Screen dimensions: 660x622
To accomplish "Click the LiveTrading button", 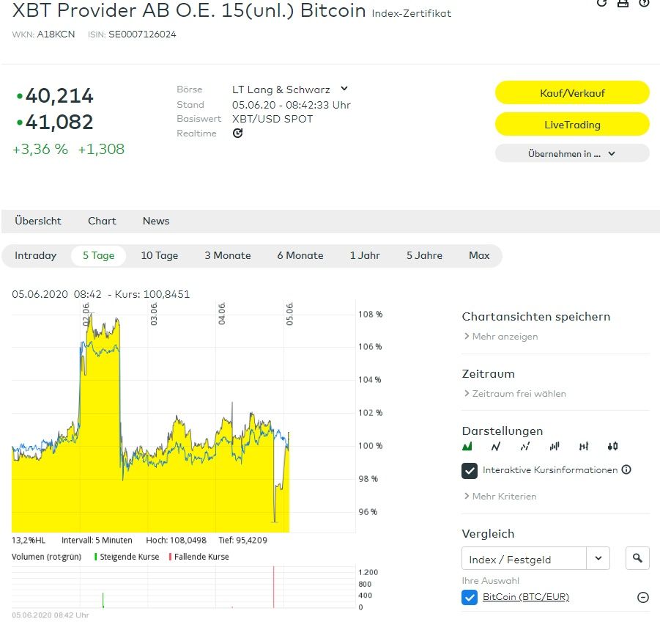I will (x=572, y=125).
